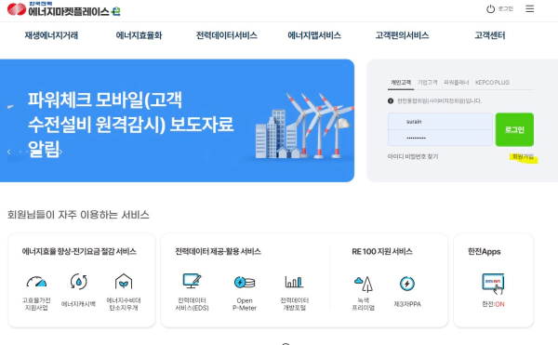Viewport: 558px width, 345px height.
Task: Open the 에너지마켓플레이스 home logo
Action: (63, 9)
